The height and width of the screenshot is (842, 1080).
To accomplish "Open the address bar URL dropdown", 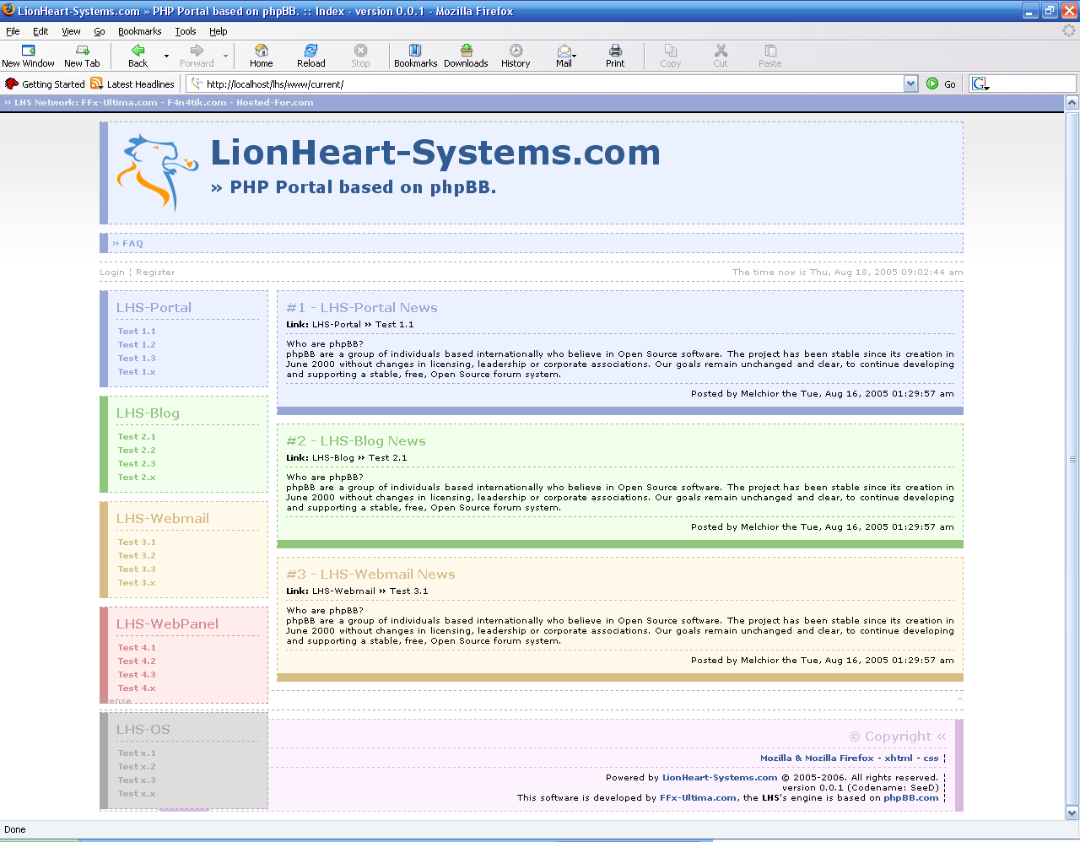I will click(x=910, y=84).
